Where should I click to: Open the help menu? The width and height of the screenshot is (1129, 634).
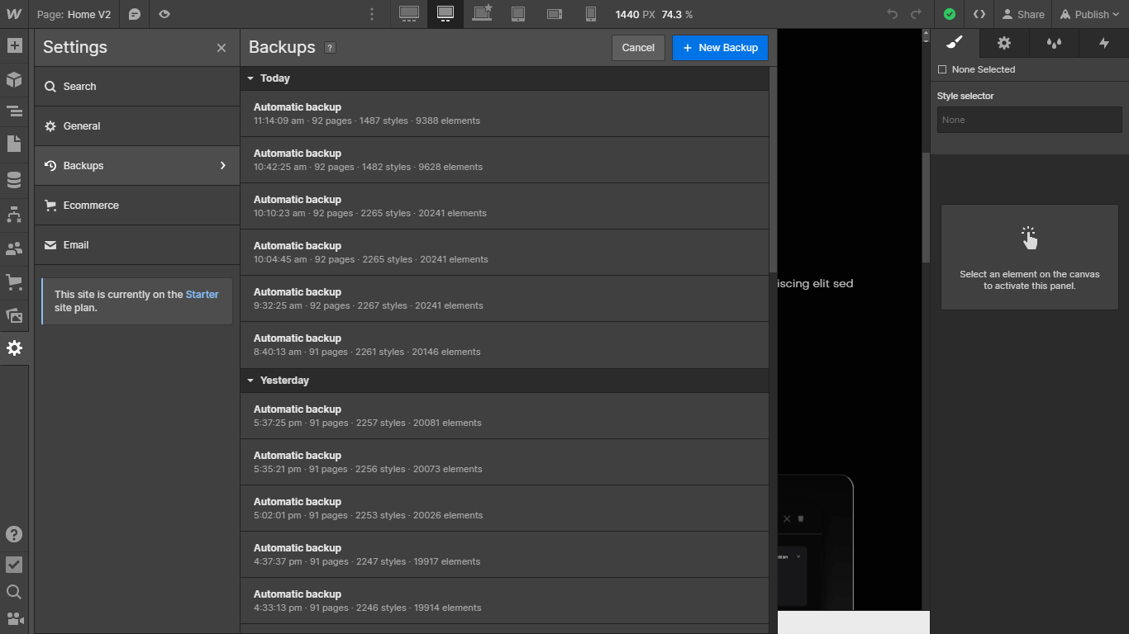[14, 534]
